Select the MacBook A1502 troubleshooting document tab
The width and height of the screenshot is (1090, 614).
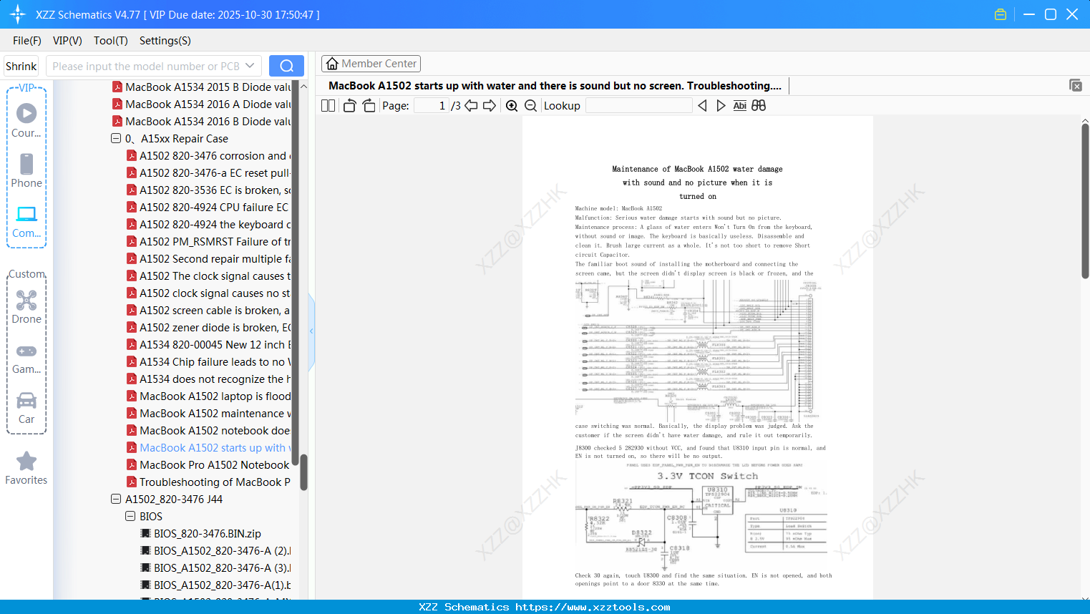(555, 86)
